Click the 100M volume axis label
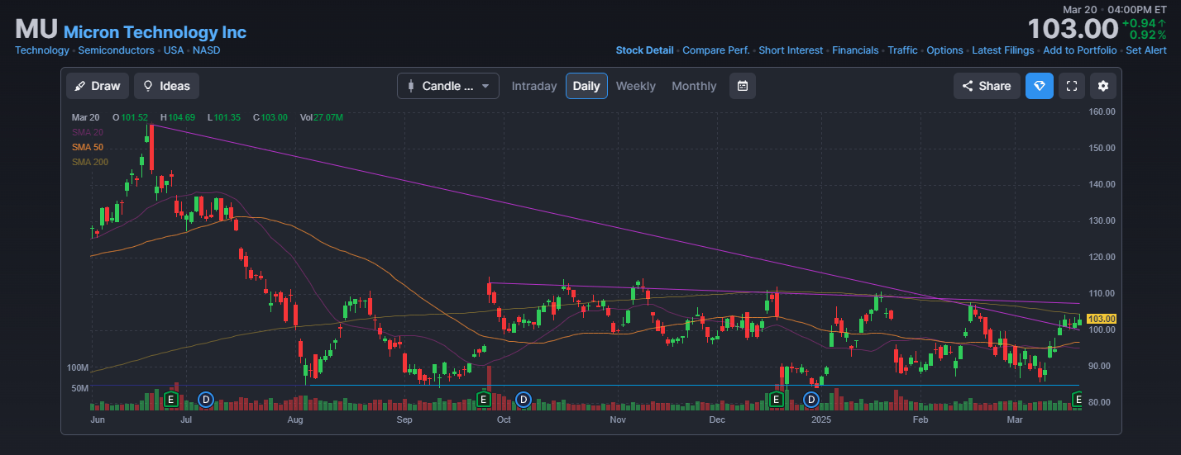 [78, 367]
